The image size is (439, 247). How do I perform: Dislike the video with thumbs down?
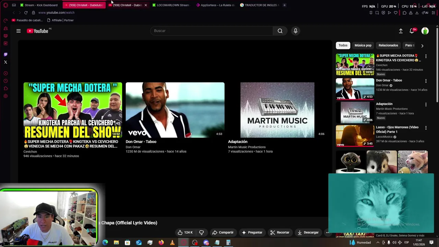click(201, 232)
